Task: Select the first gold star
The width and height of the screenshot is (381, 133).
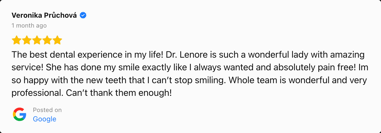Action: tap(17, 40)
